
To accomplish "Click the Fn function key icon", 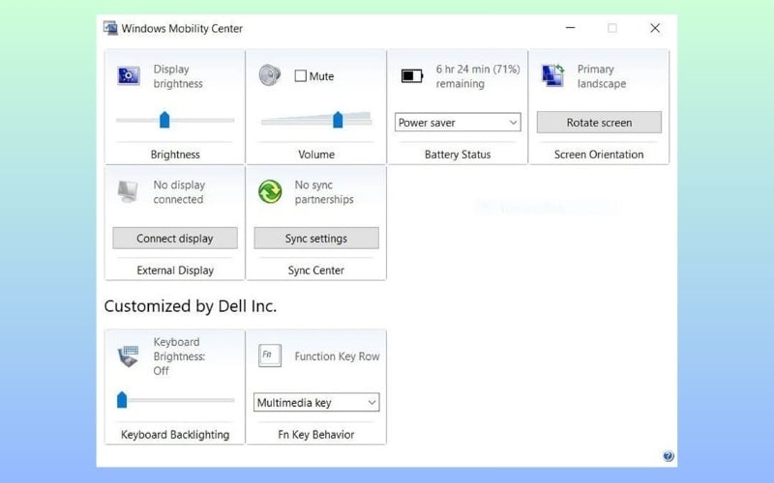I will 270,355.
